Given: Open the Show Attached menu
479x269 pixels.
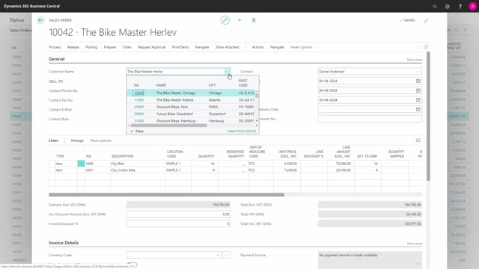Looking at the screenshot, I should click(227, 47).
